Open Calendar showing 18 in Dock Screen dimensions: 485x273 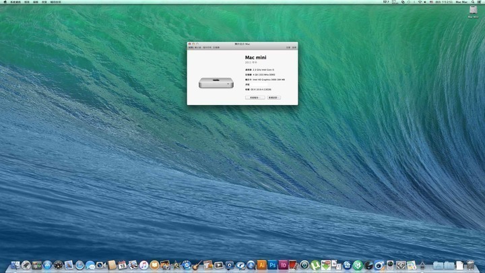point(122,265)
